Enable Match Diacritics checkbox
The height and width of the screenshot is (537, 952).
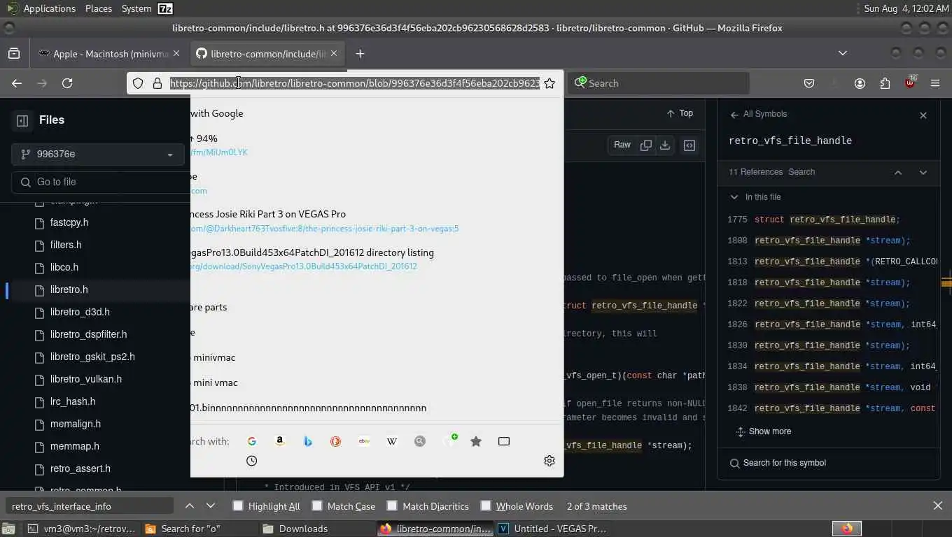click(x=392, y=506)
